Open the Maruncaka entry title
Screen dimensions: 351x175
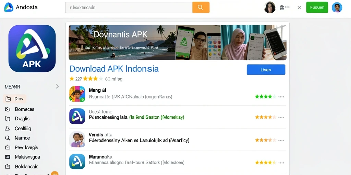[100, 157]
